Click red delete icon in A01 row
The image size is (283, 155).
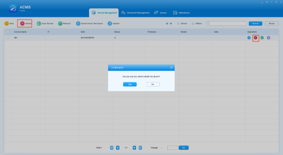point(256,38)
